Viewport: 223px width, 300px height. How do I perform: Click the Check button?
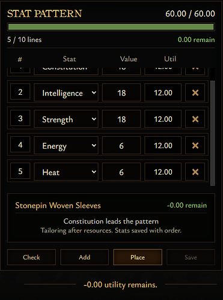pos(31,257)
